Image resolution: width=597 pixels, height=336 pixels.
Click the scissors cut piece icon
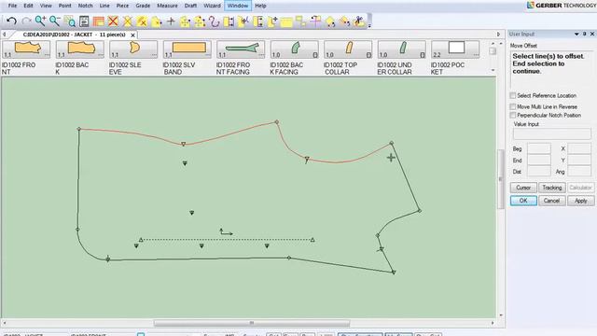tap(358, 21)
